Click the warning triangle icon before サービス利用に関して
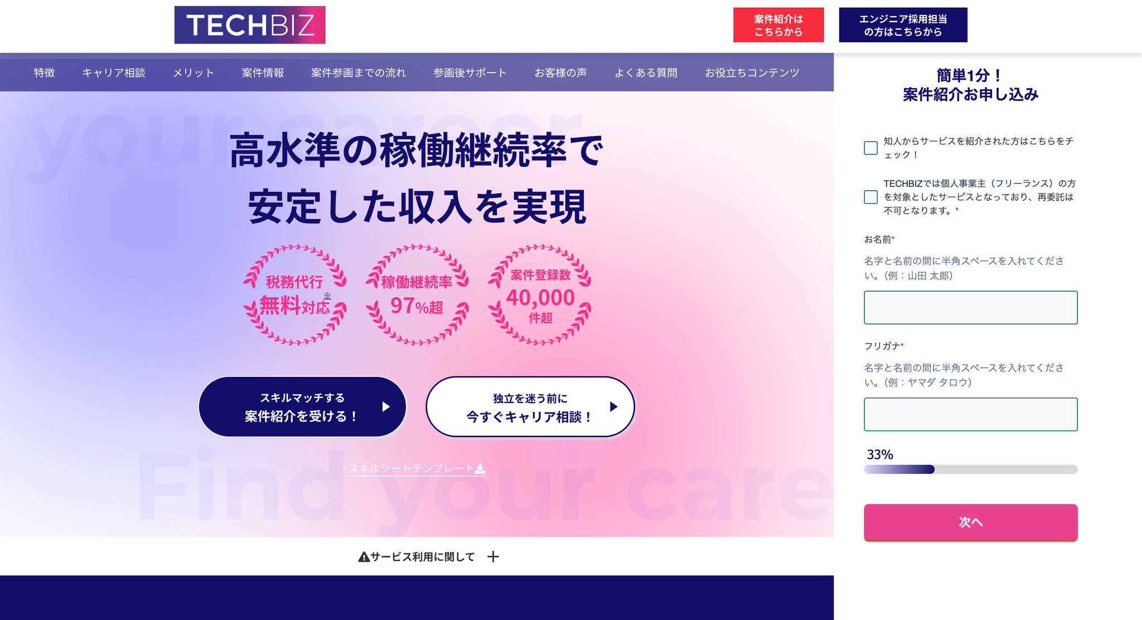This screenshot has height=620, width=1142. (x=364, y=556)
